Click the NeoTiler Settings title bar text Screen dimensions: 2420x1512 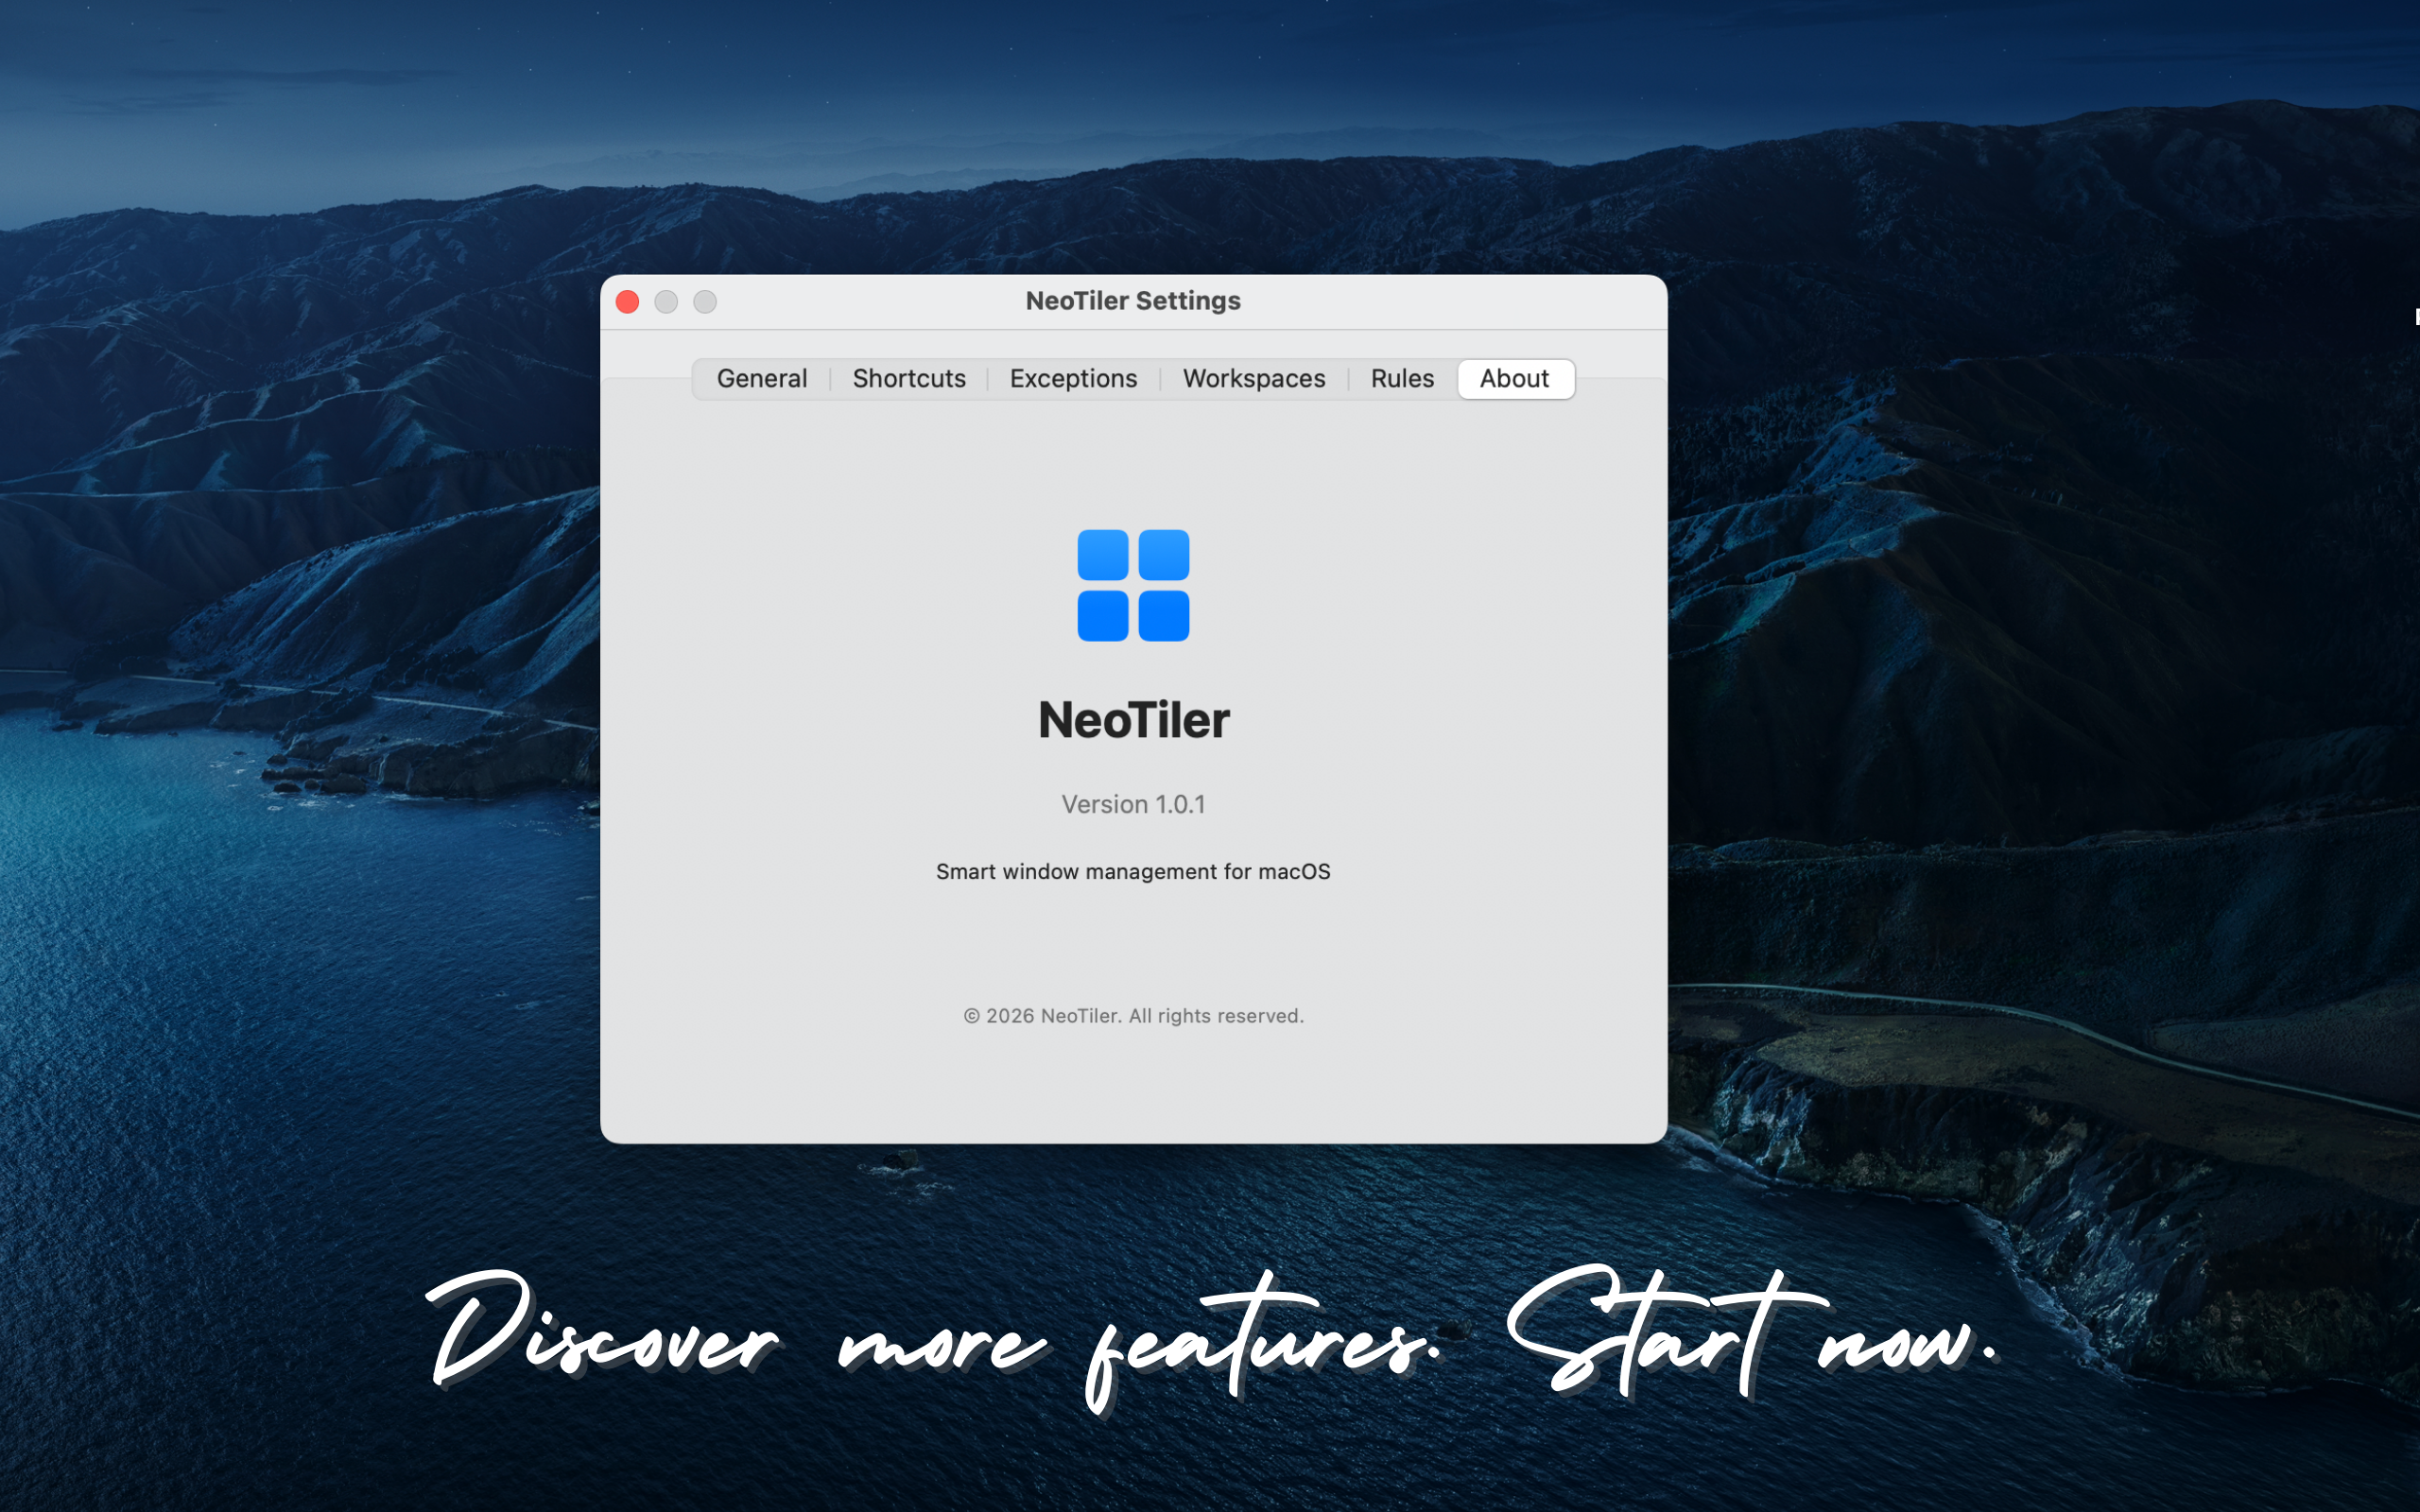tap(1133, 300)
